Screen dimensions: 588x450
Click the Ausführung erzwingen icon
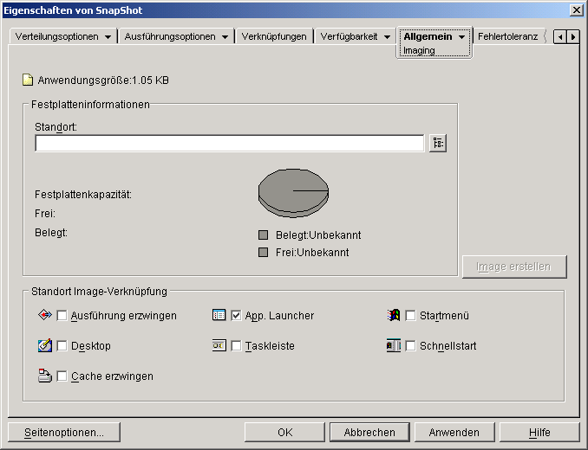click(x=45, y=315)
